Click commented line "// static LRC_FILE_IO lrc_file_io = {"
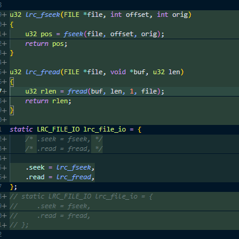239x239 pixels. [81, 196]
